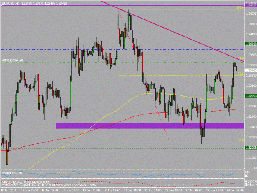Click the 17 Jun 05:00 time label
The height and width of the screenshot is (193, 257).
tap(71, 190)
